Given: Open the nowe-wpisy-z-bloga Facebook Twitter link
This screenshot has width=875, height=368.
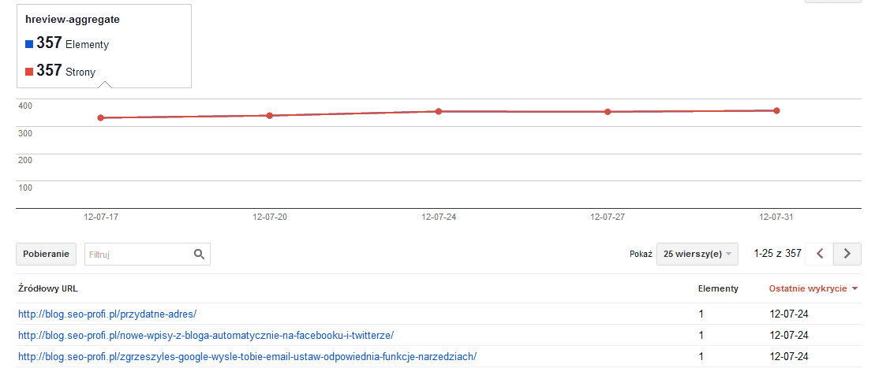Looking at the screenshot, I should [x=206, y=335].
